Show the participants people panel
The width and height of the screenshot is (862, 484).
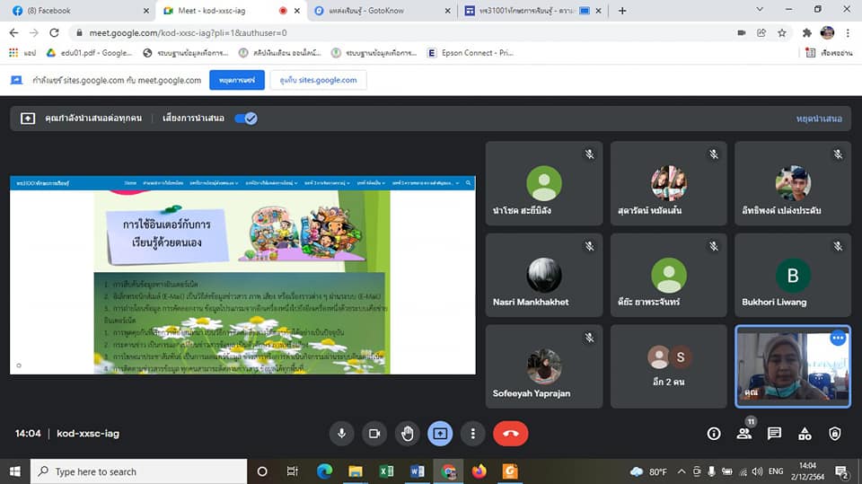click(x=744, y=433)
